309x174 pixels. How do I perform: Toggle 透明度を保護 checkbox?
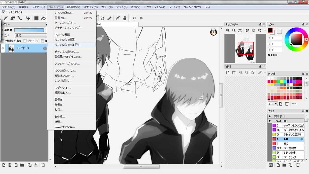[3, 41]
